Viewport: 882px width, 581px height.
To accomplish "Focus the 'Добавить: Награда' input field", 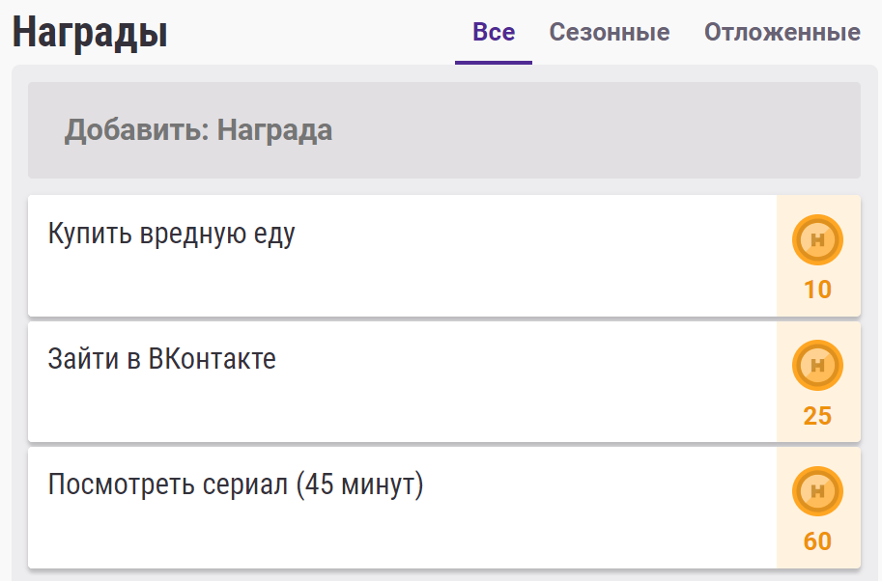I will click(443, 130).
